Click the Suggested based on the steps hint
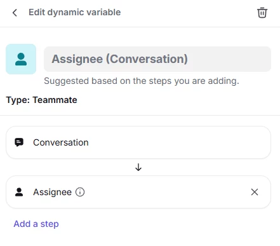Image resolution: width=280 pixels, height=246 pixels. coord(142,81)
